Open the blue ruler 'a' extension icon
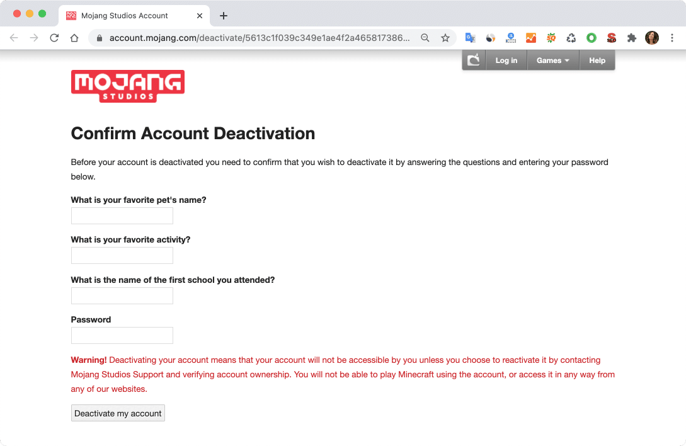The height and width of the screenshot is (446, 686). click(510, 38)
